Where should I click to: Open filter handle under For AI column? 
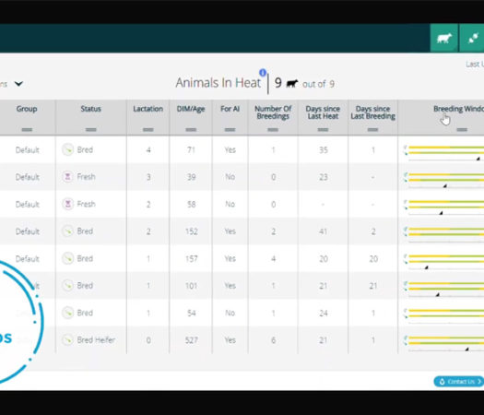click(230, 130)
